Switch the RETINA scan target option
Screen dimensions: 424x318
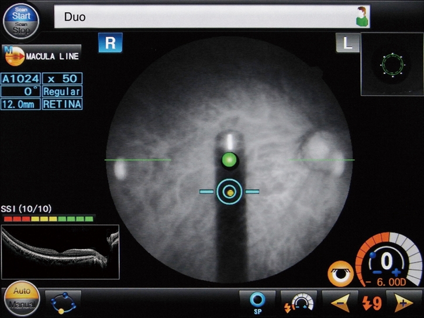pyautogui.click(x=61, y=104)
